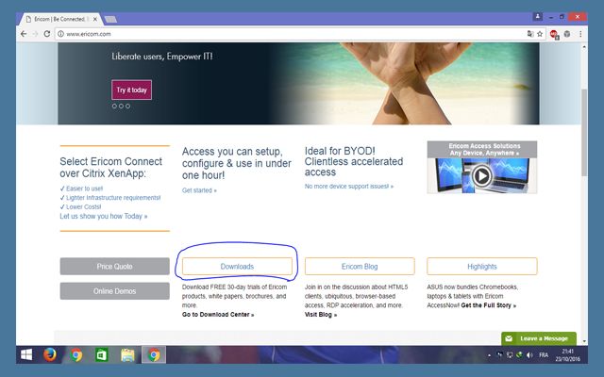This screenshot has height=377, width=604.
Task: Play the Ericom Access Solutions video
Action: click(481, 175)
